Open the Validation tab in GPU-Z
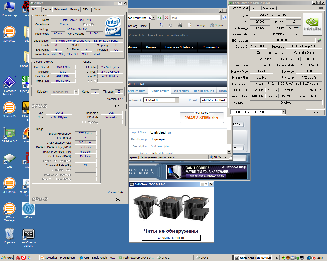 [x=269, y=8]
